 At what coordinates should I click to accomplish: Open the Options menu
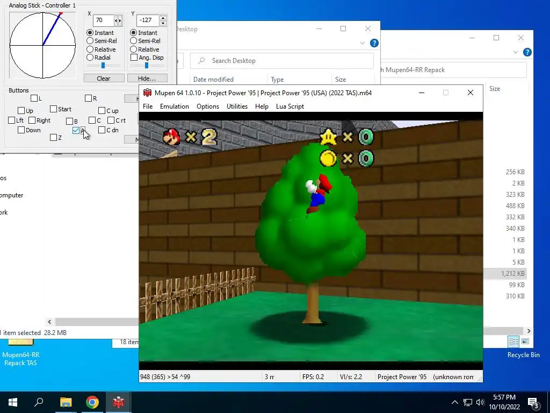pyautogui.click(x=208, y=106)
